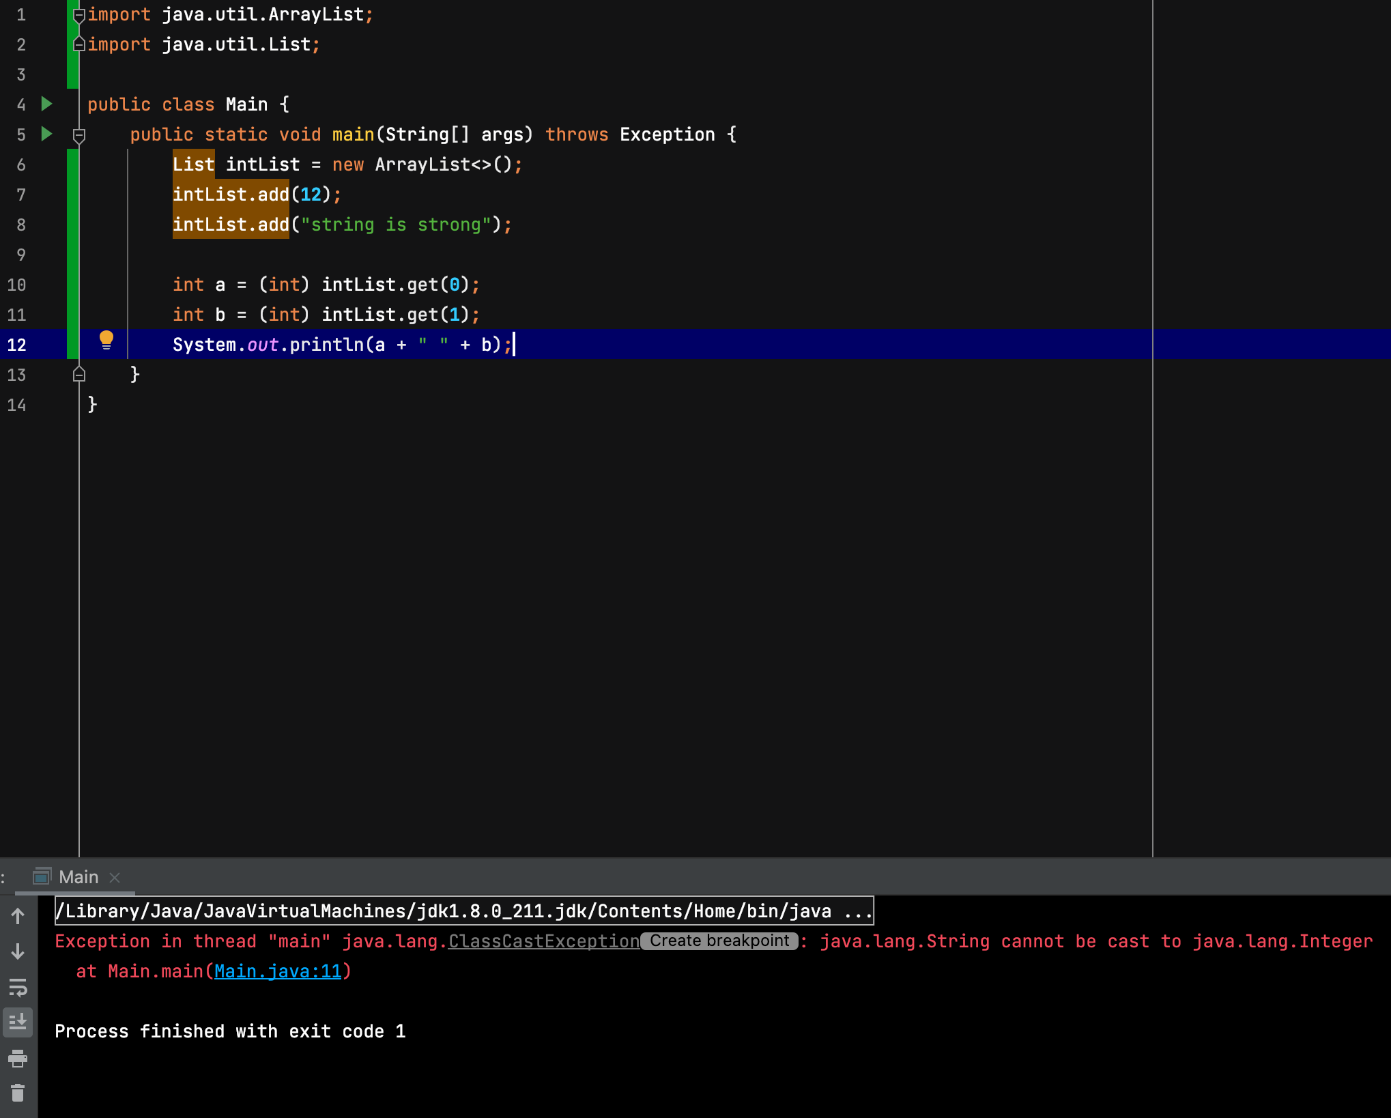Click the yellow lightbulb intention icon
The width and height of the screenshot is (1391, 1118).
click(106, 339)
